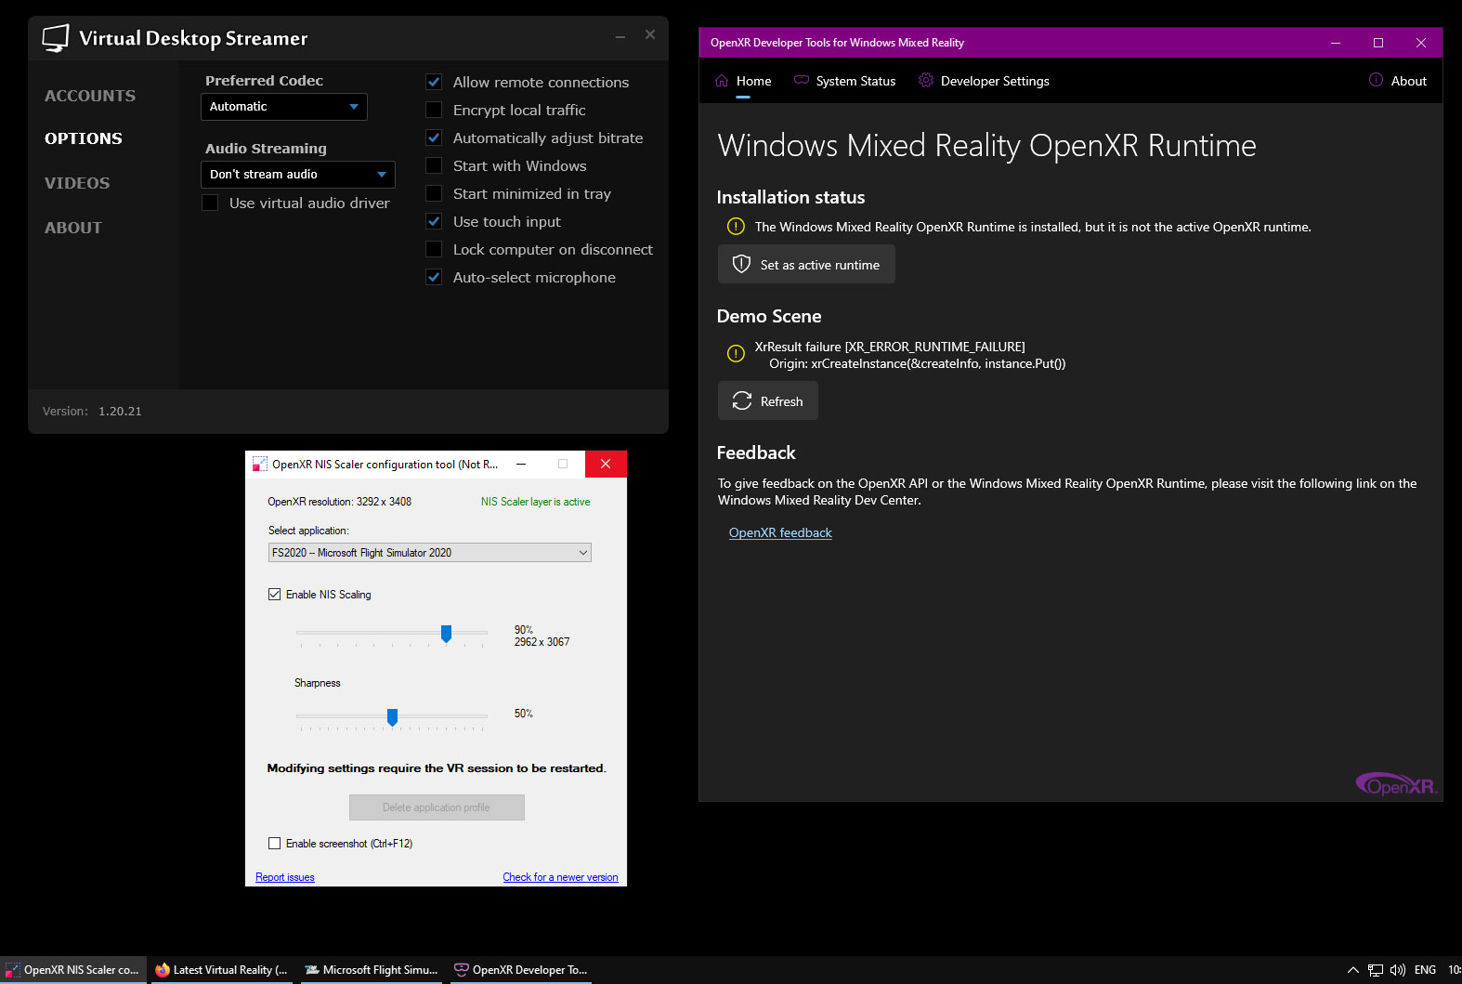The width and height of the screenshot is (1462, 984).
Task: Open the Select application dropdown
Action: [x=430, y=553]
